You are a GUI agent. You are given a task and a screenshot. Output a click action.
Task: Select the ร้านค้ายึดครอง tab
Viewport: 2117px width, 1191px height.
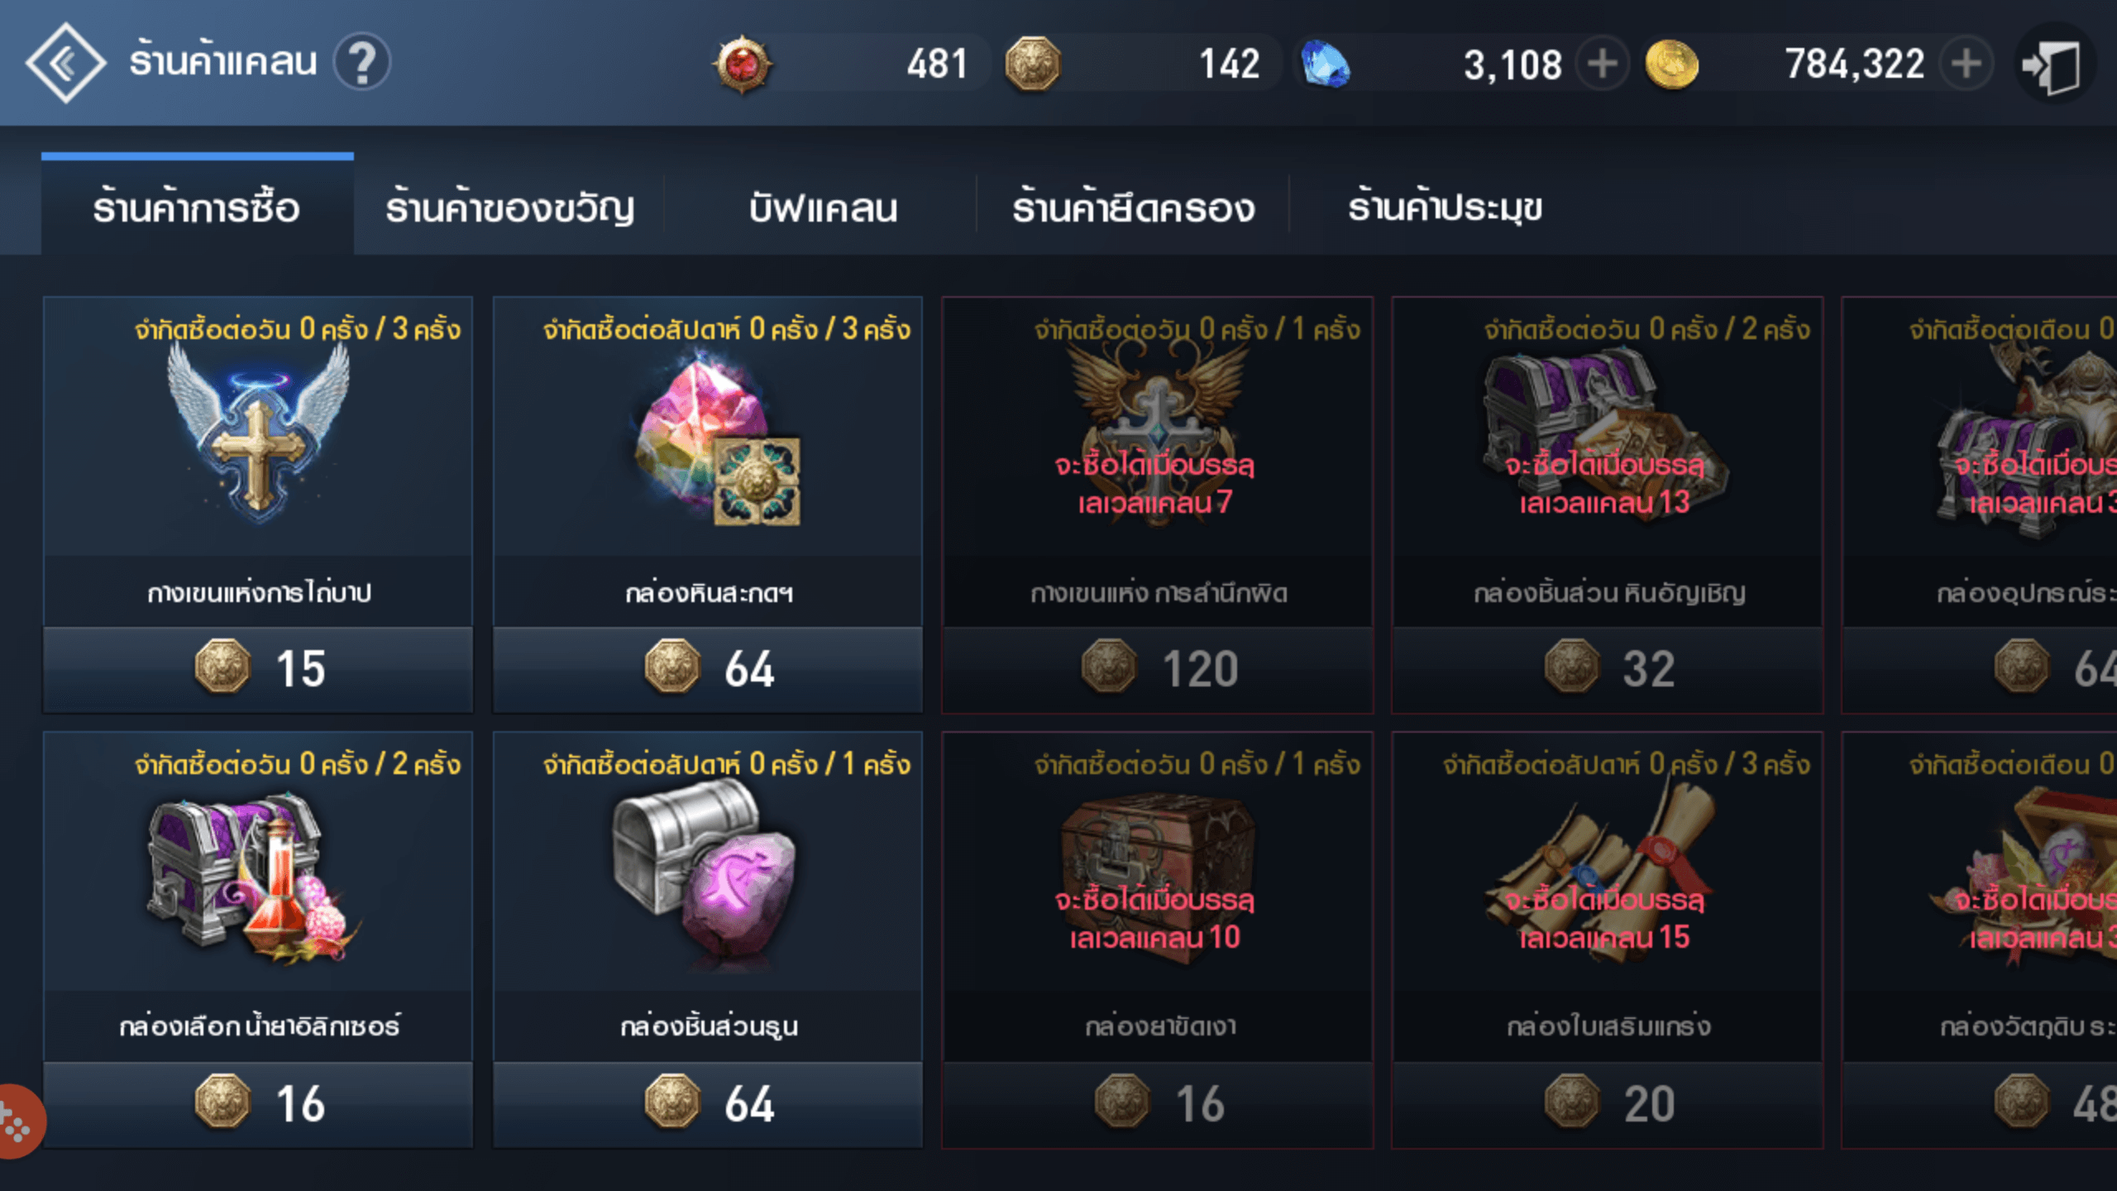tap(1133, 208)
